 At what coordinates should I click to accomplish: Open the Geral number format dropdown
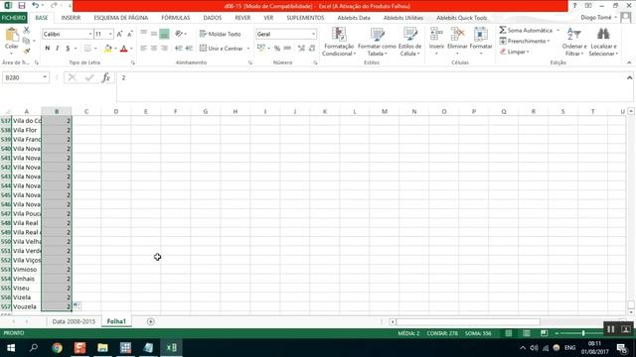314,34
